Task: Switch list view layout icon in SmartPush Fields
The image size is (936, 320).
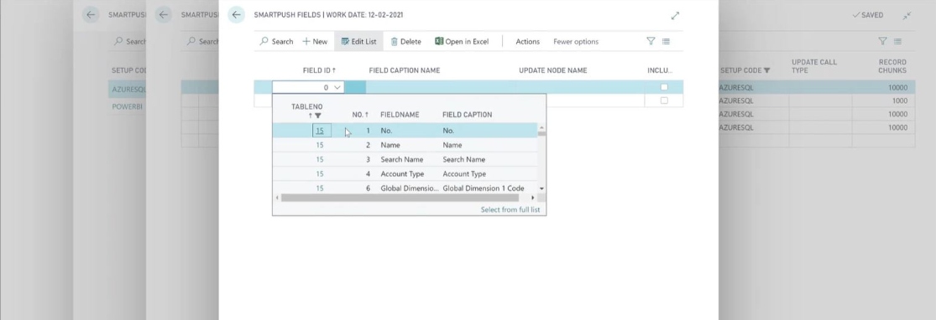Action: (x=667, y=41)
